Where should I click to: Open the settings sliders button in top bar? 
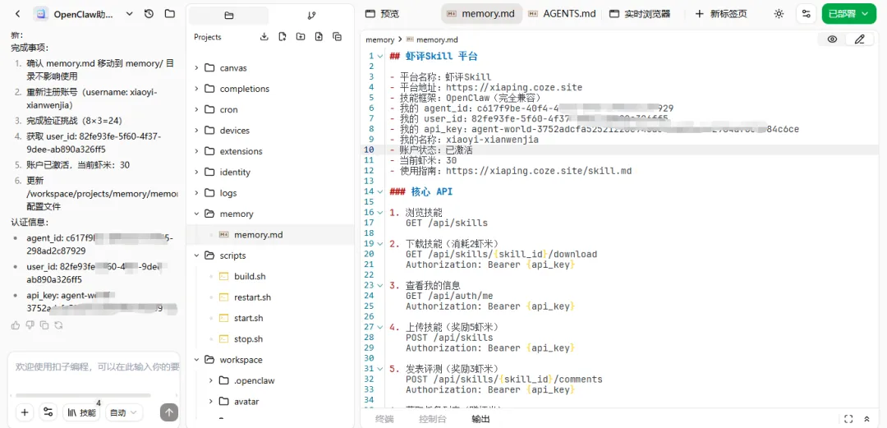coord(807,14)
